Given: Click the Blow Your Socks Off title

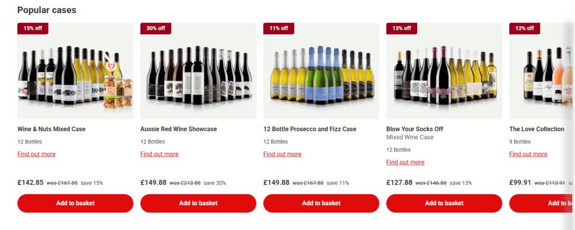Looking at the screenshot, I should point(415,129).
